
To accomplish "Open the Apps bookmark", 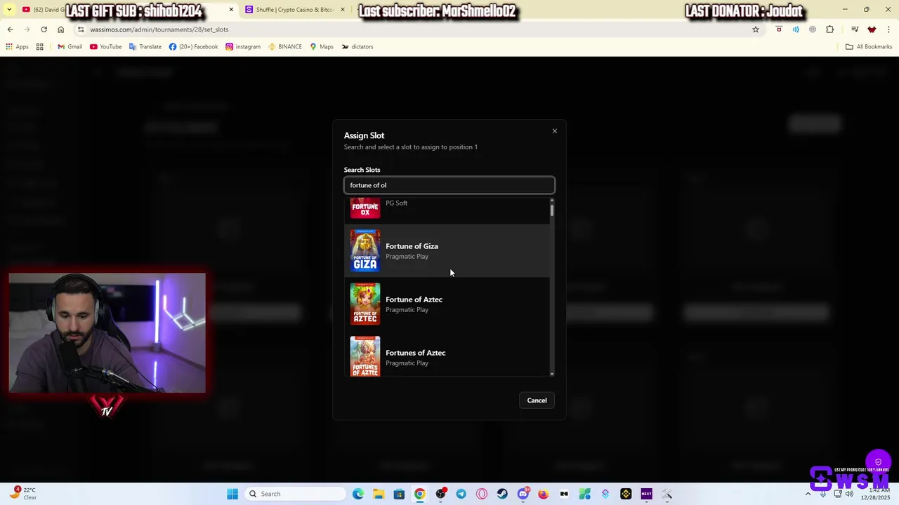I will (x=17, y=47).
